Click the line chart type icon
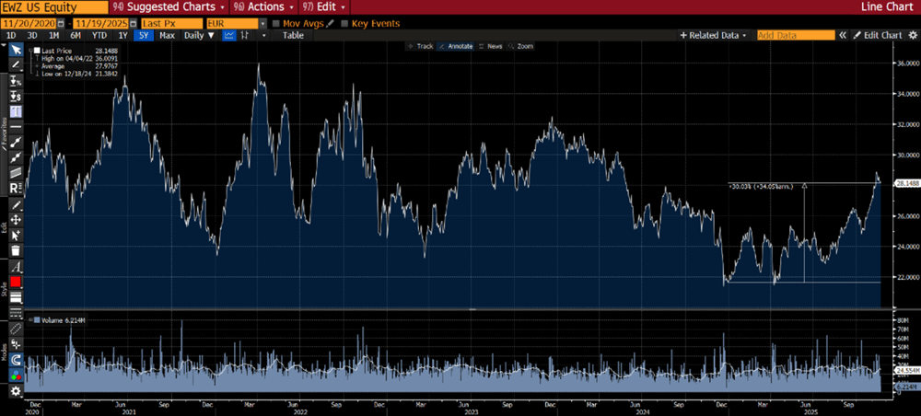The width and height of the screenshot is (921, 416). [228, 35]
